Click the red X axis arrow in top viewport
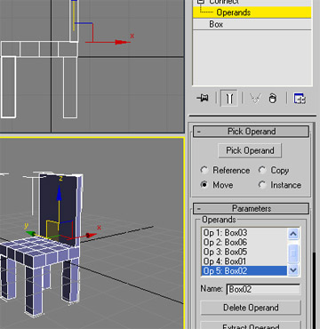 (x=122, y=42)
